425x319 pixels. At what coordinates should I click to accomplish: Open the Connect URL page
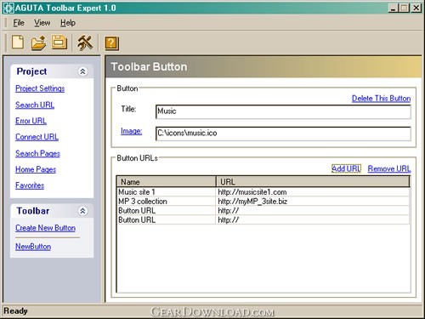pos(37,137)
